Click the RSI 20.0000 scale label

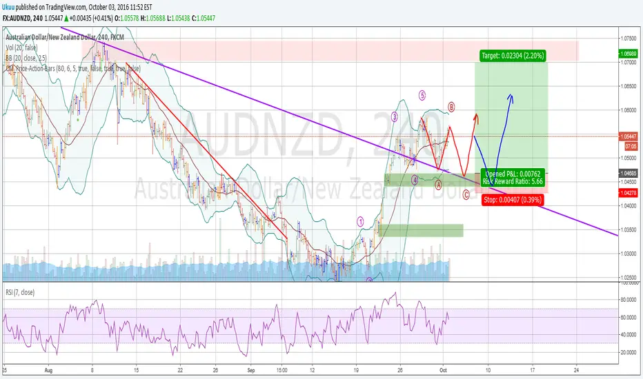click(x=629, y=352)
